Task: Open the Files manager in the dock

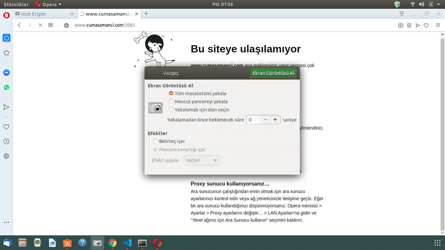Action: pos(22,243)
